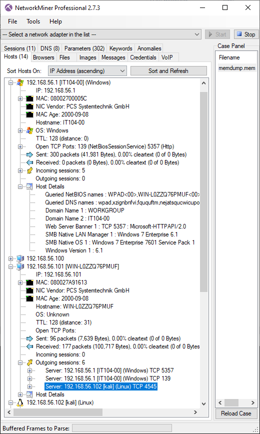The image size is (260, 434).
Task: Switch to the Anomalies tab
Action: pyautogui.click(x=149, y=48)
